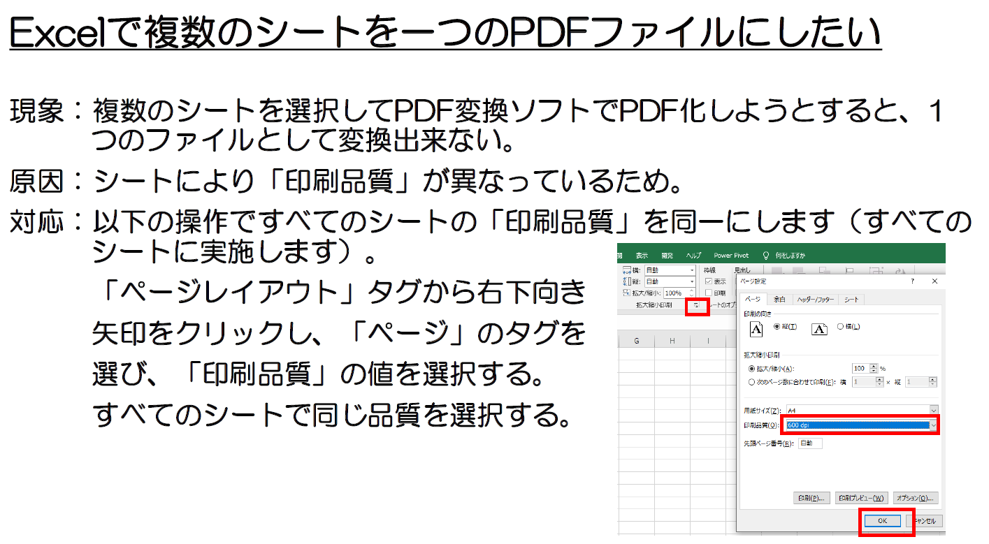Click the 何をしますか search box
Image resolution: width=989 pixels, height=544 pixels.
(790, 256)
